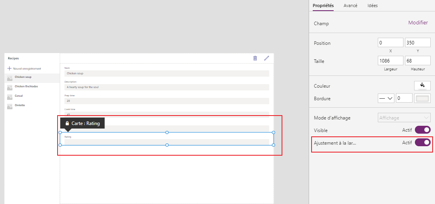Switch to the Propriétés tab
This screenshot has height=204, width=435.
click(x=323, y=6)
